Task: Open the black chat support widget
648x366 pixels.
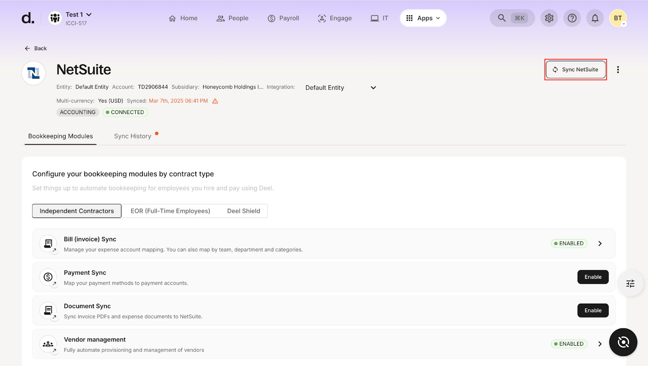Action: 623,342
